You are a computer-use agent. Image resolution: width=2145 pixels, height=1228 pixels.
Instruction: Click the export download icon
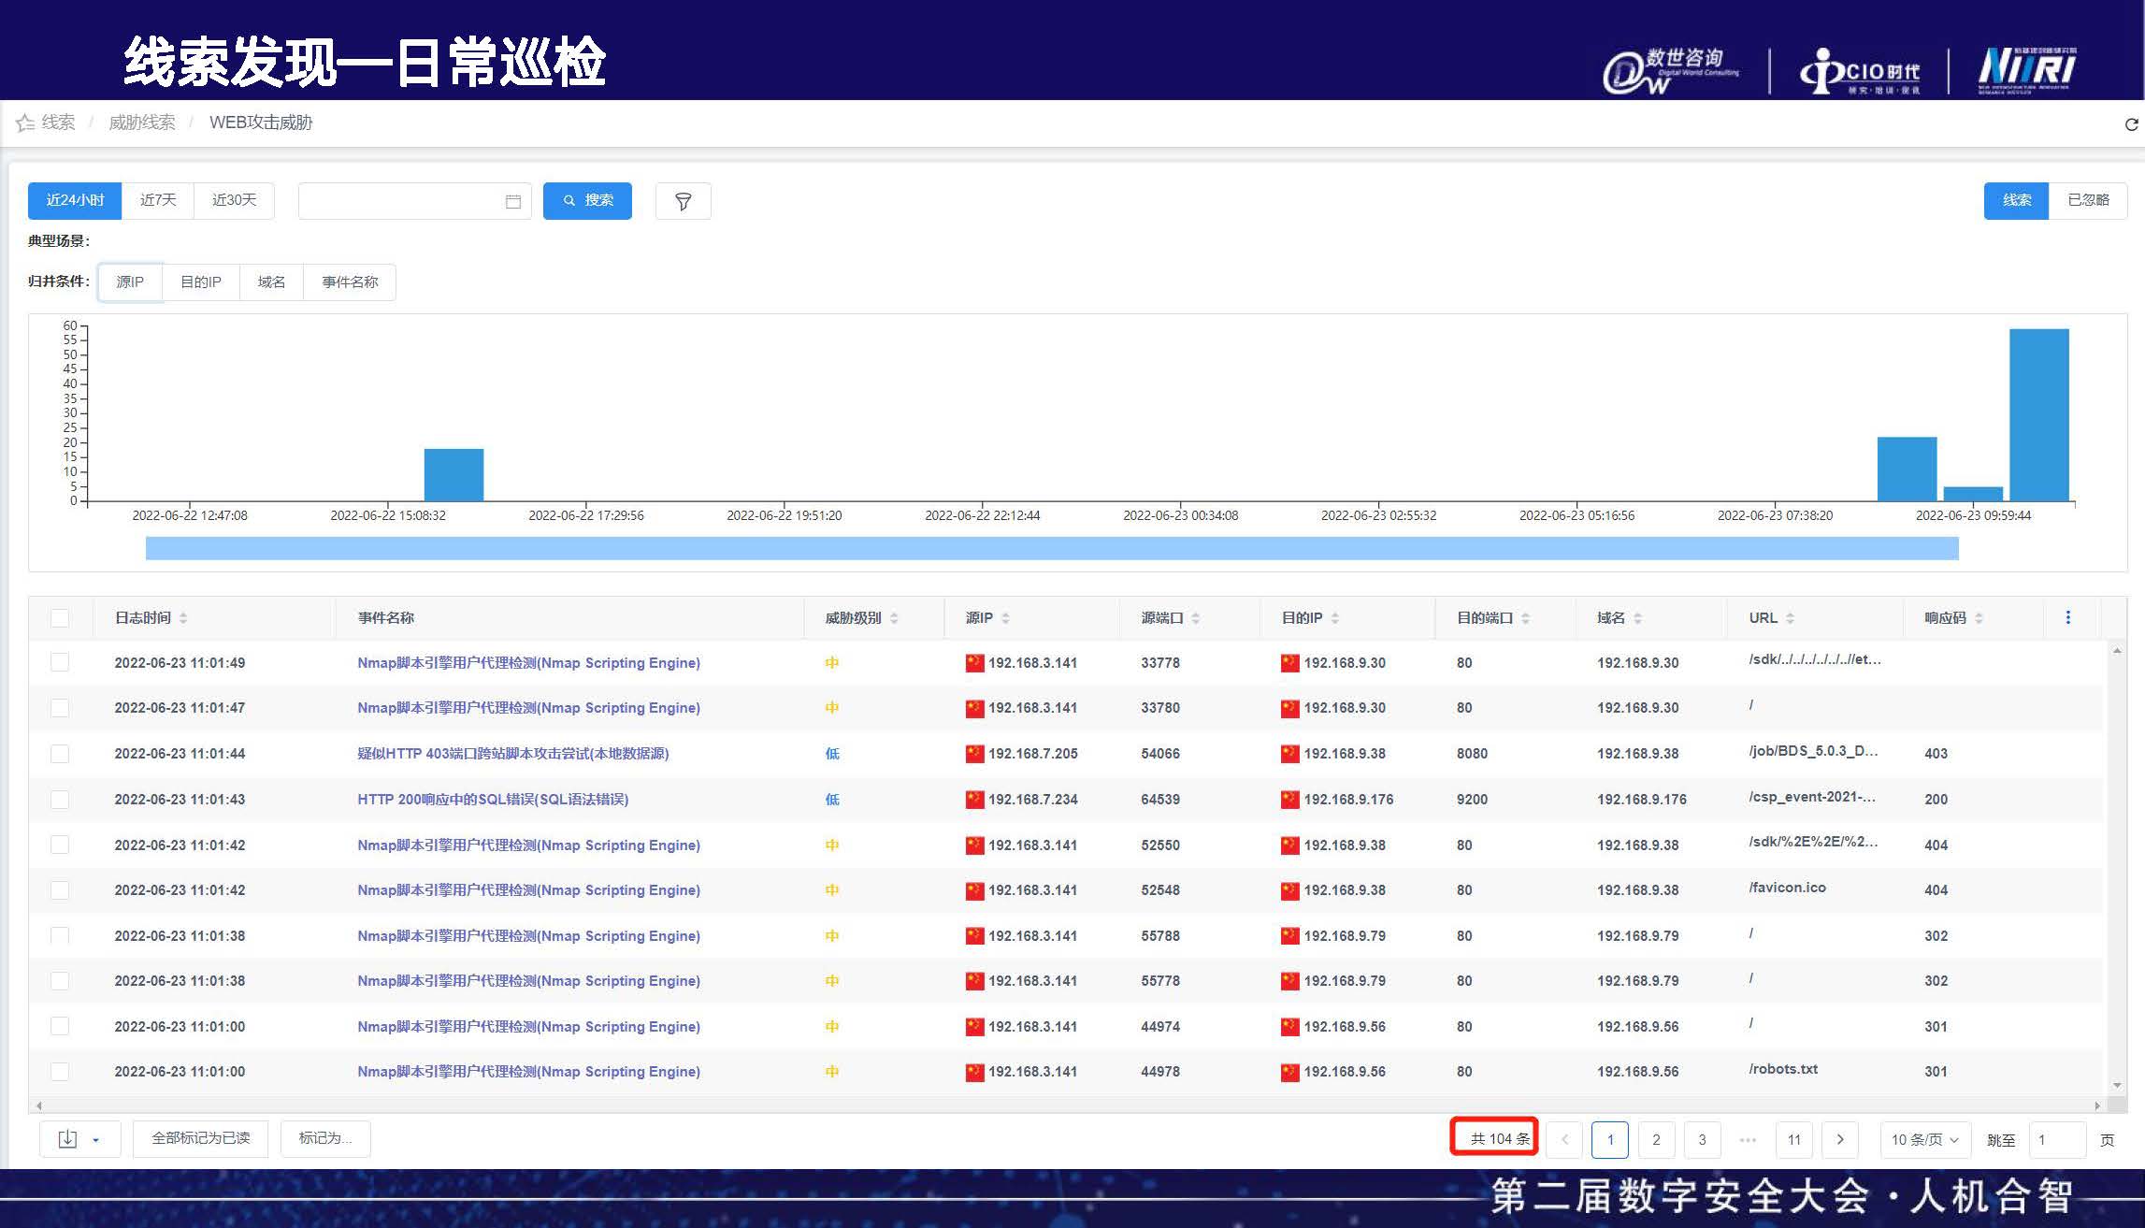[67, 1138]
